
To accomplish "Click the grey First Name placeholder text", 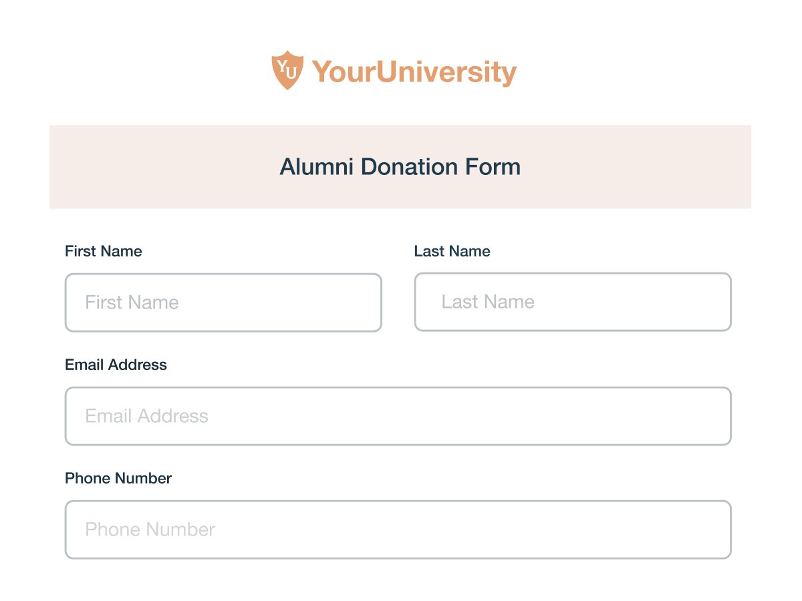I will coord(132,303).
